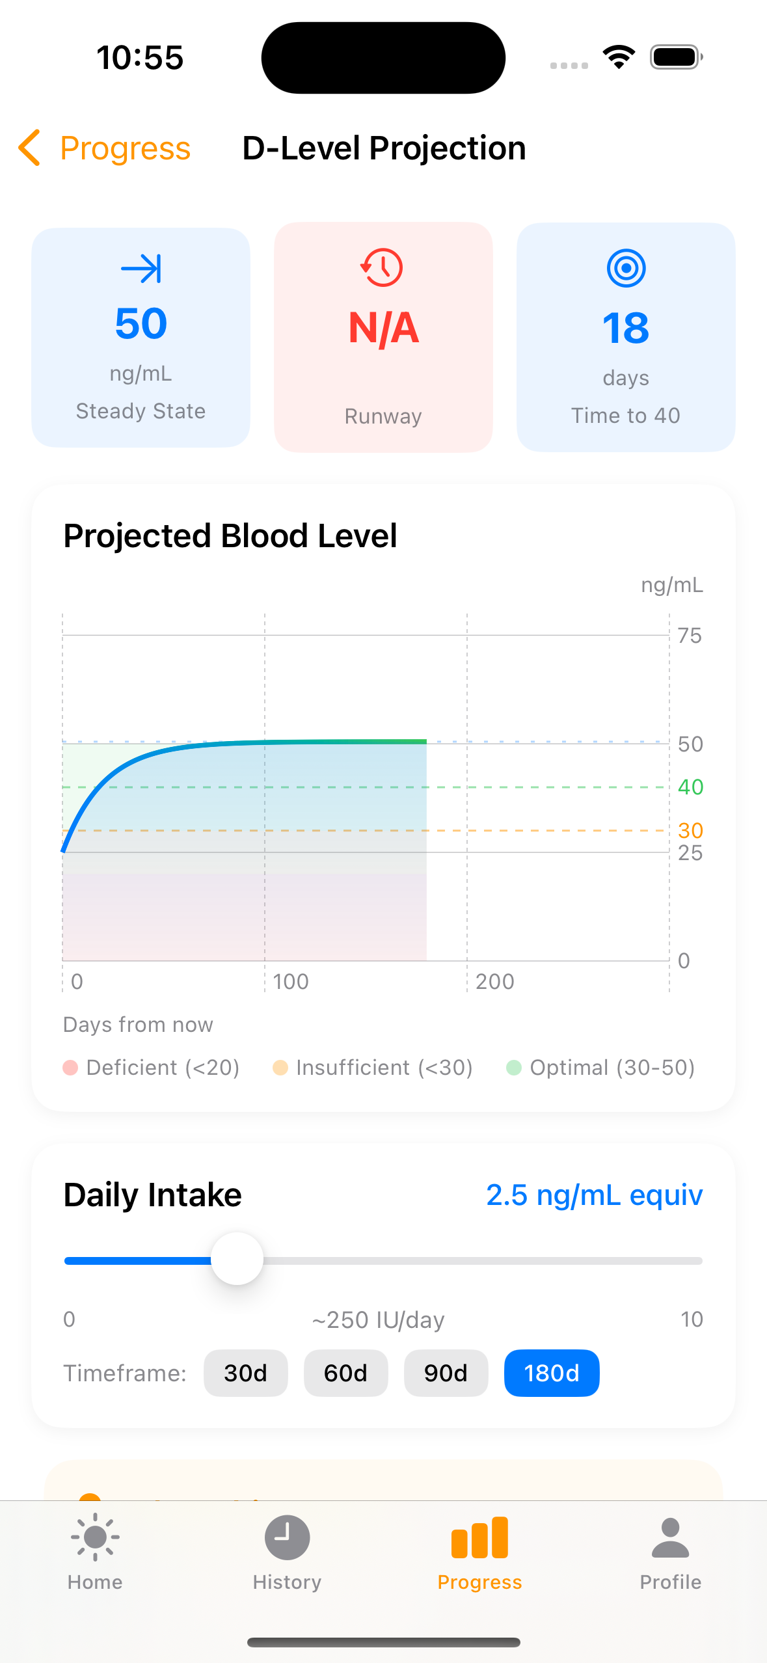Image resolution: width=767 pixels, height=1663 pixels.
Task: Tap the Progress bar chart icon
Action: (479, 1537)
